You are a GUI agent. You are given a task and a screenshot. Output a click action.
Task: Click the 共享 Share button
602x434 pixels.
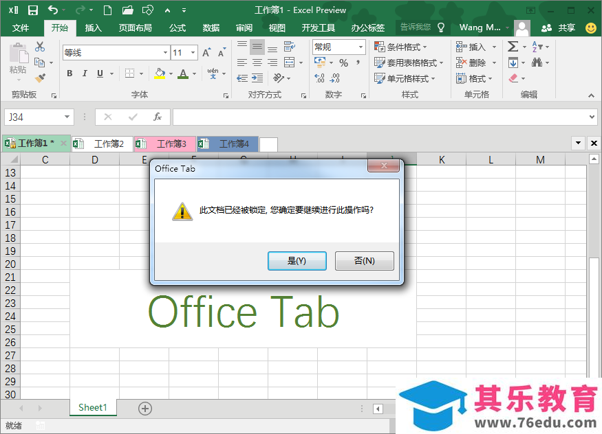[x=558, y=27]
